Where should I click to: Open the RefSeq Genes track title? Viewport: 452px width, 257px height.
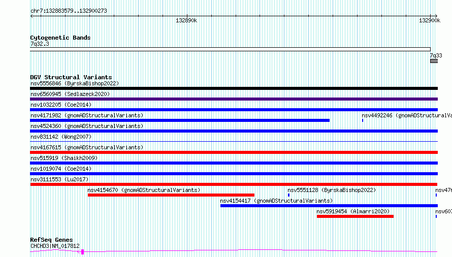coord(51,240)
